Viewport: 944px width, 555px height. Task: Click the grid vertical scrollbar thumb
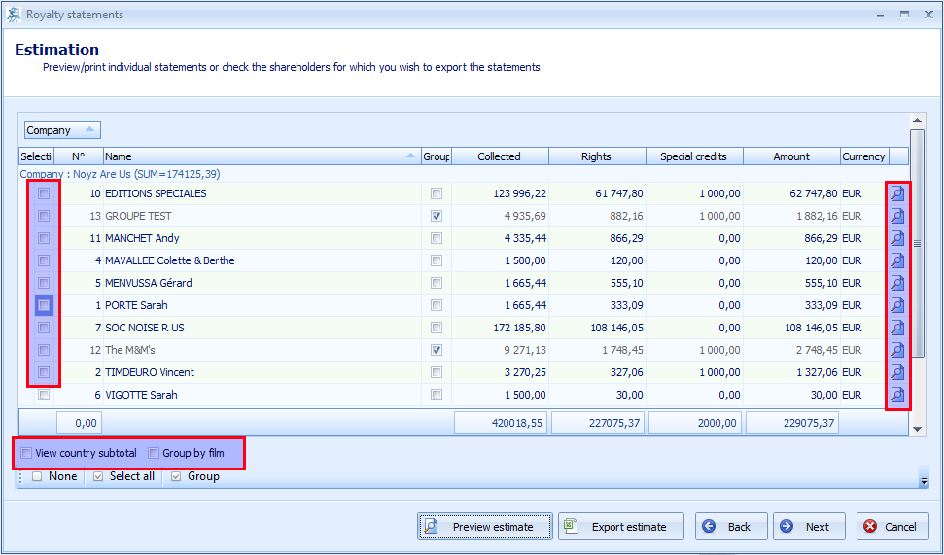click(x=918, y=243)
